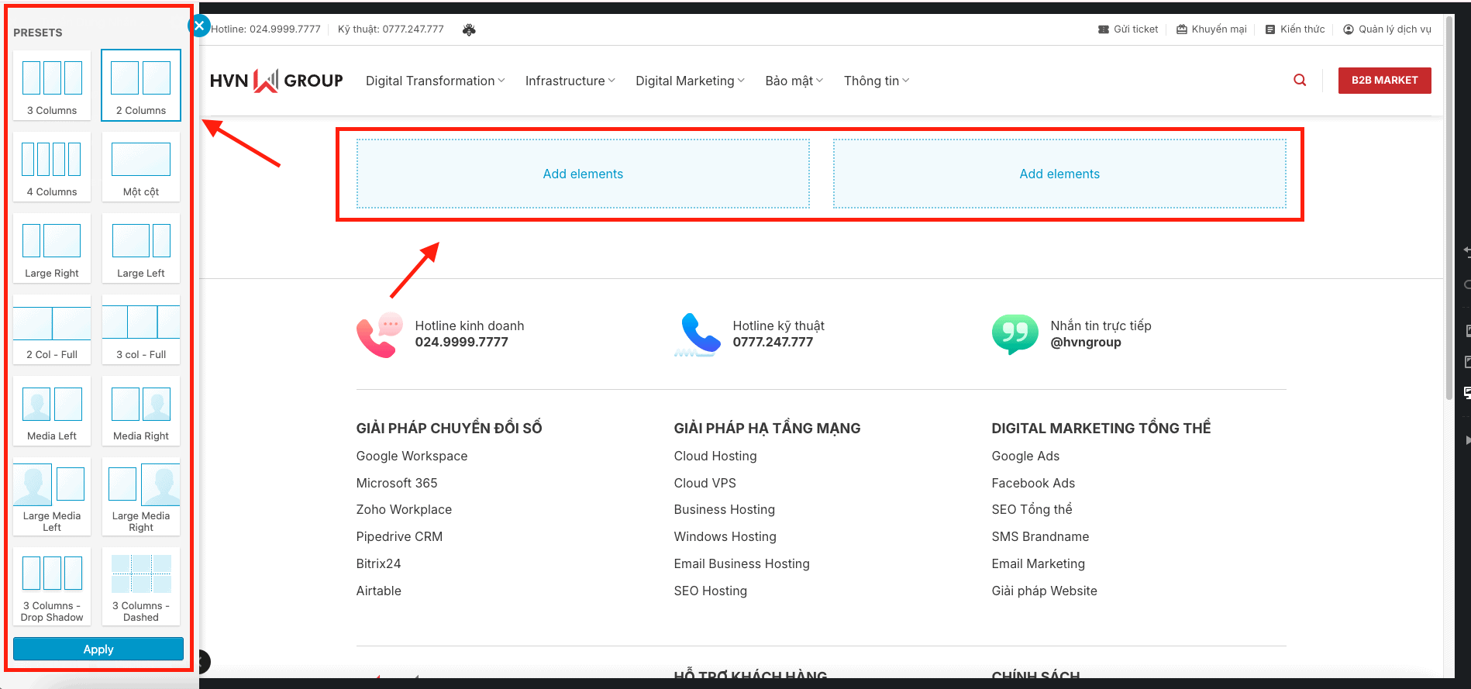Click the Apply button
This screenshot has height=689, width=1471.
pos(98,649)
